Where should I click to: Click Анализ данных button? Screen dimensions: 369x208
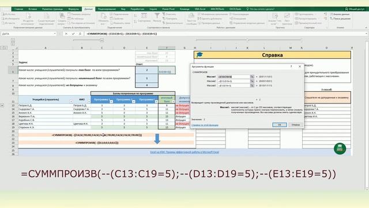[340, 14]
